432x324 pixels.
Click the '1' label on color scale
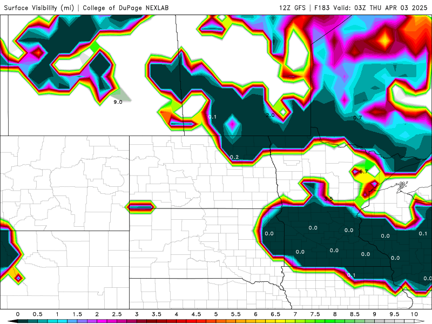point(57,314)
